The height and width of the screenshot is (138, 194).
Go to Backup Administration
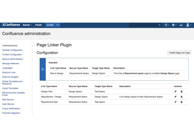tap(13, 59)
